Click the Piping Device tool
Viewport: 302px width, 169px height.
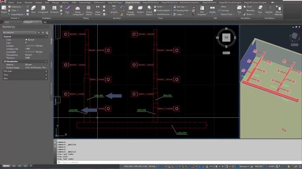[89, 10]
